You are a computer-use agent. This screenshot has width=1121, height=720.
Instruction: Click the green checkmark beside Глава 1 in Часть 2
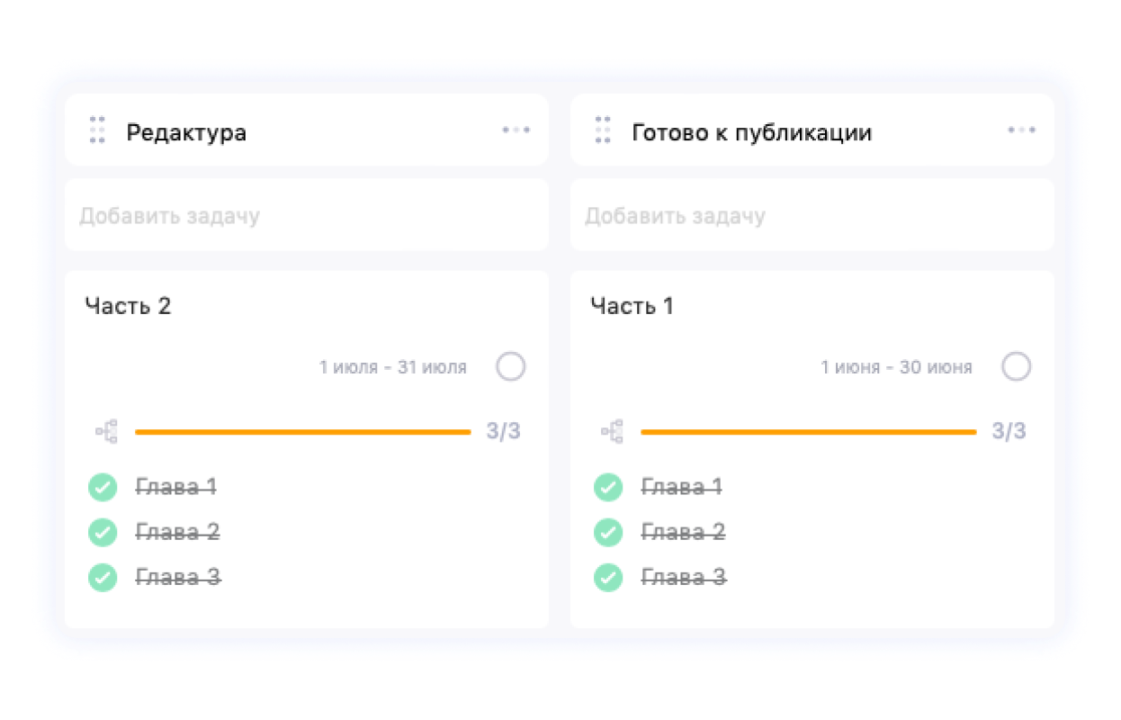[103, 487]
